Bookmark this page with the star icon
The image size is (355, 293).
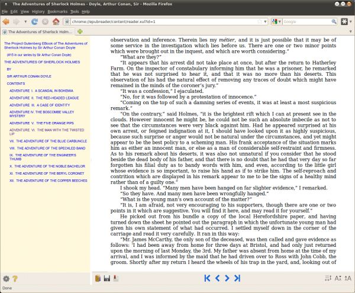(x=260, y=22)
